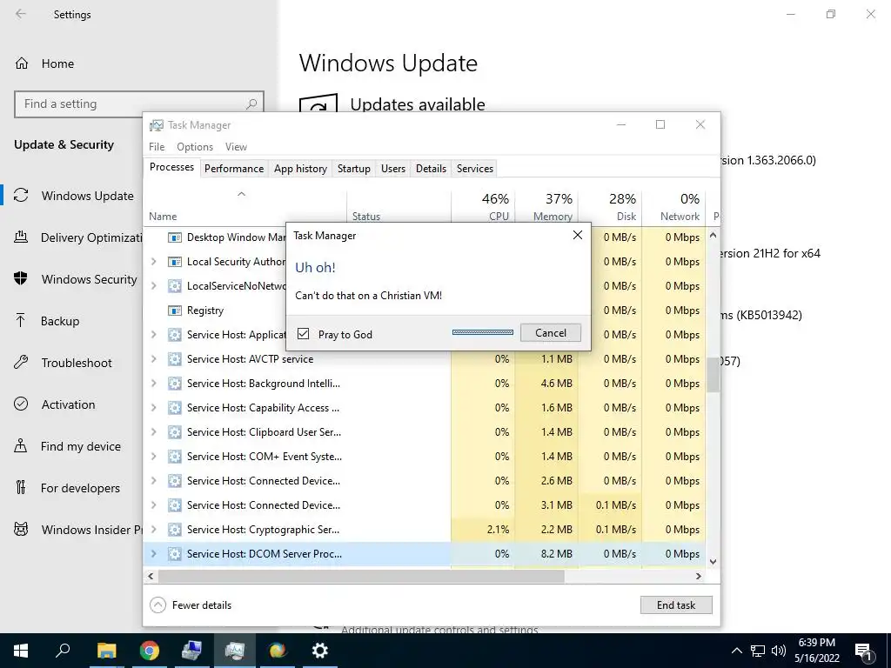Sort processes by Memory column
The image size is (891, 668).
[x=546, y=207]
